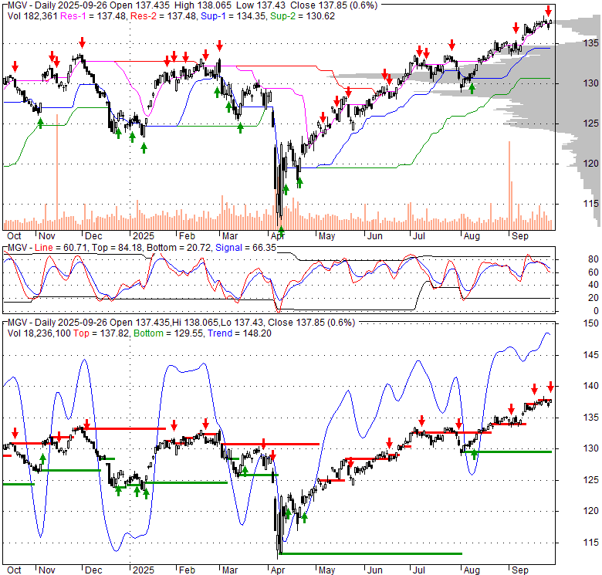Image resolution: width=602 pixels, height=575 pixels.
Task: Click 'High 138.065' in top chart header
Action: tap(203, 5)
